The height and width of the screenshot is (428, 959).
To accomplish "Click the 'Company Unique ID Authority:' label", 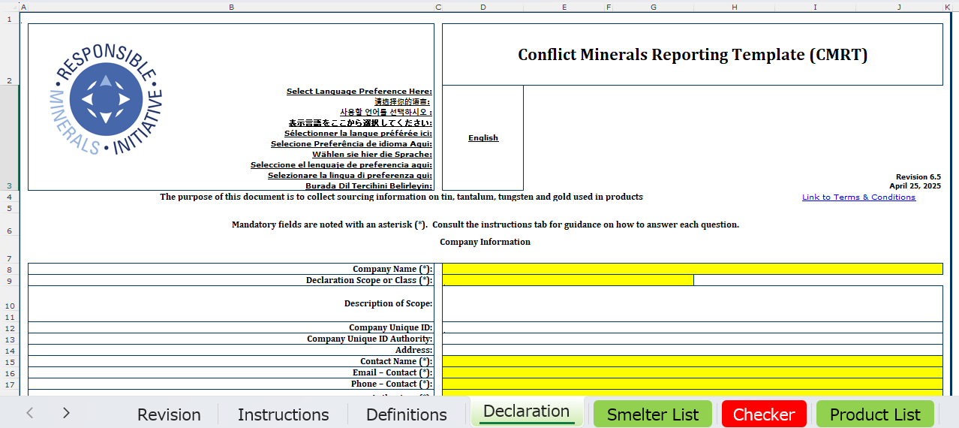I will coord(369,339).
